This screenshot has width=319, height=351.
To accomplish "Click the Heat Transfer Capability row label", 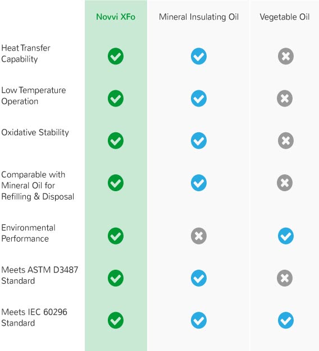I will pyautogui.click(x=26, y=53).
